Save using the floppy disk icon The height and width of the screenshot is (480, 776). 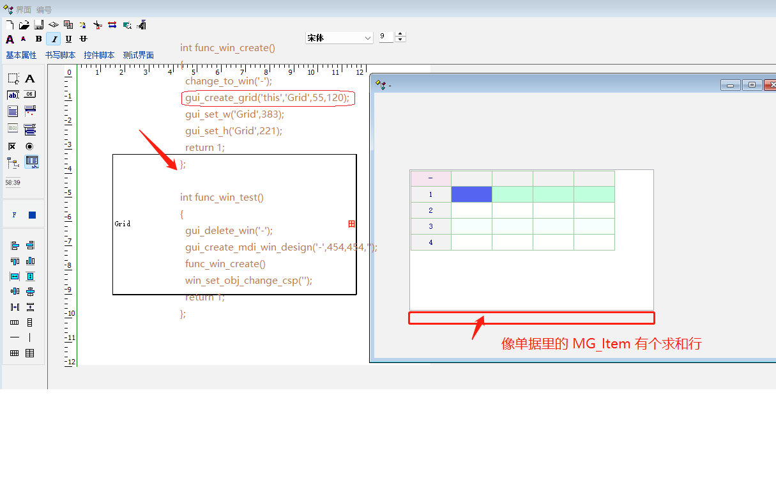(x=39, y=25)
